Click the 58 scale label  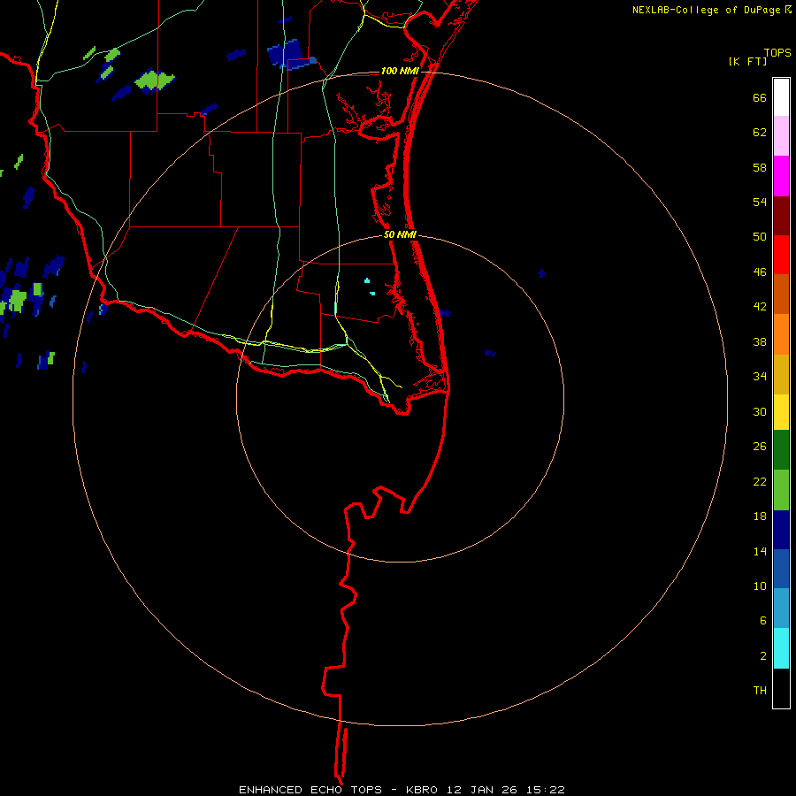point(760,167)
